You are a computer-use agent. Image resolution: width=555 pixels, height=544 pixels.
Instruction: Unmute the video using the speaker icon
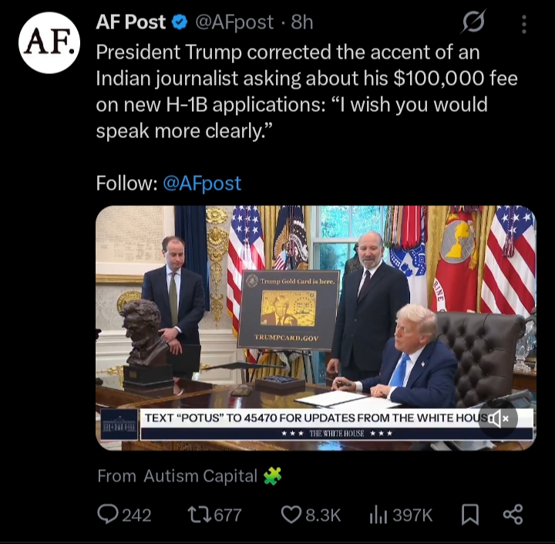tap(498, 418)
